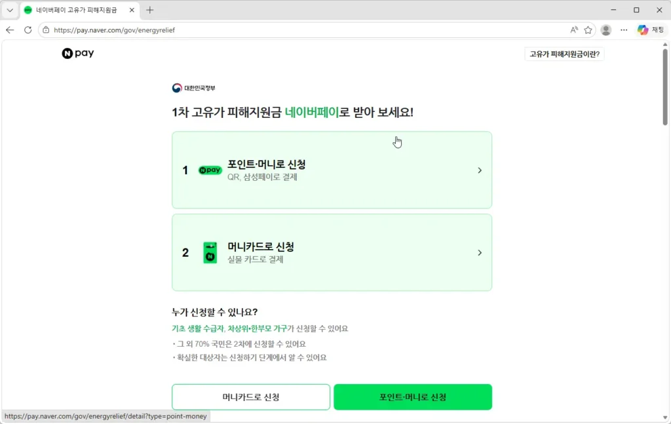This screenshot has width=671, height=424.
Task: Click the green 네이버페이 word in headline
Action: click(312, 113)
